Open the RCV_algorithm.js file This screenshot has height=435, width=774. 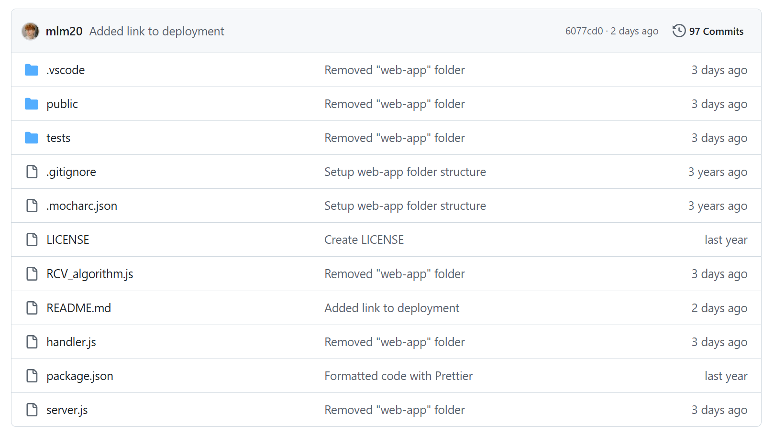(89, 274)
